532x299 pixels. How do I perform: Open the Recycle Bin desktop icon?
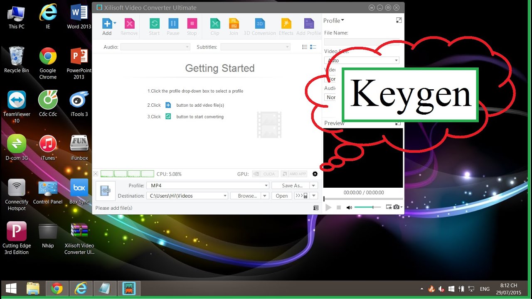[17, 59]
